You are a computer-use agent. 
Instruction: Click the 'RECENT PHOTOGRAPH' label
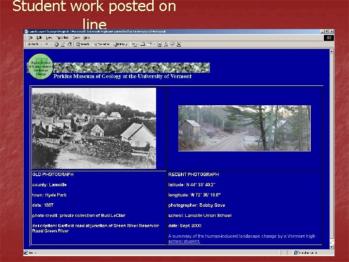pyautogui.click(x=193, y=175)
